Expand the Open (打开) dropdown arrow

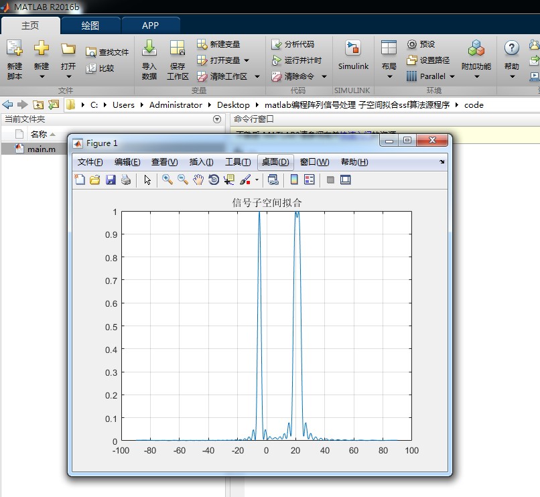(68, 76)
